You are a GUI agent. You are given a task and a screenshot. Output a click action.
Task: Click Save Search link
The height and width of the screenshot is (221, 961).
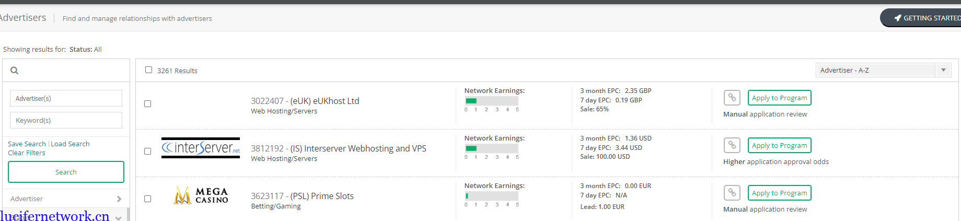coord(27,144)
